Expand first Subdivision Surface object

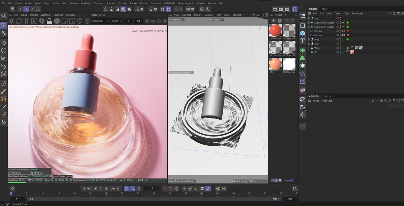pyautogui.click(x=308, y=23)
